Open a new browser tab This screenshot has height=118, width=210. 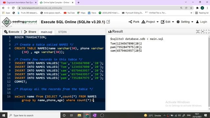point(78,2)
